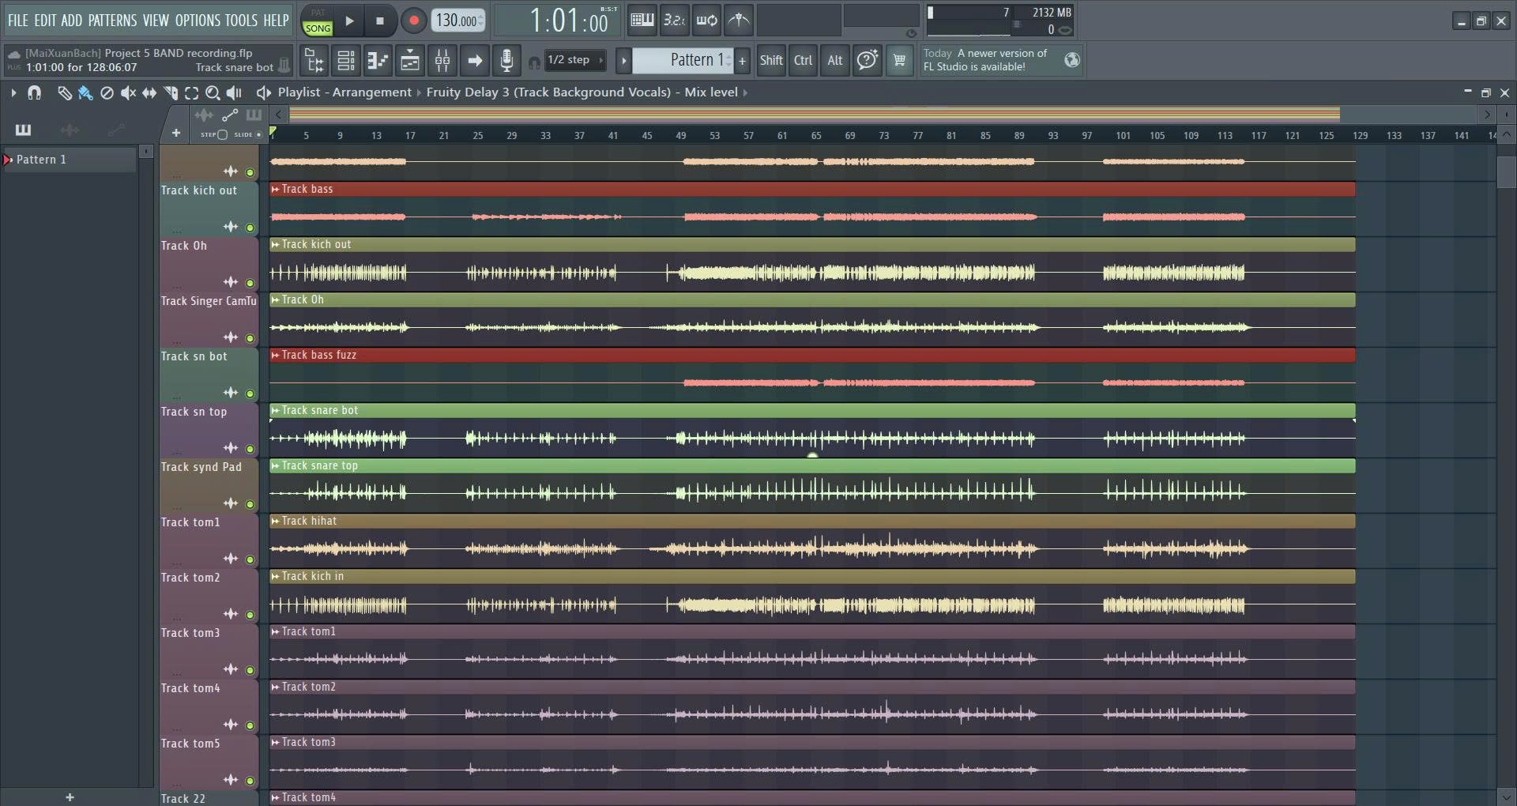1517x806 pixels.
Task: Click the Alt key button
Action: 834,60
